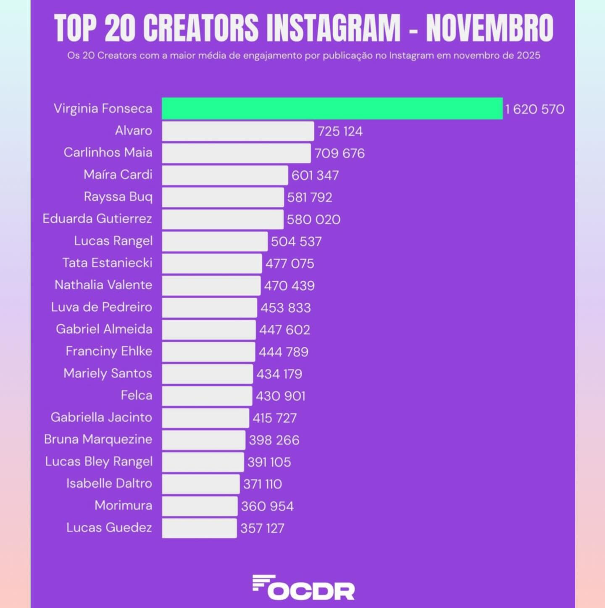Select the Franciny Ehlke bar

click(x=208, y=352)
